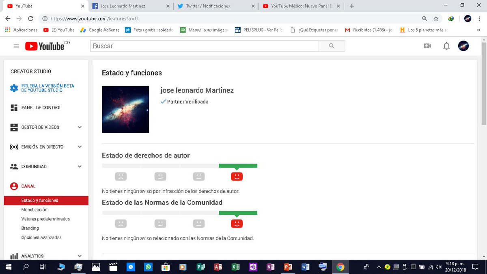This screenshot has height=274, width=487.
Task: Go back with the browser back arrow
Action: tap(8, 18)
